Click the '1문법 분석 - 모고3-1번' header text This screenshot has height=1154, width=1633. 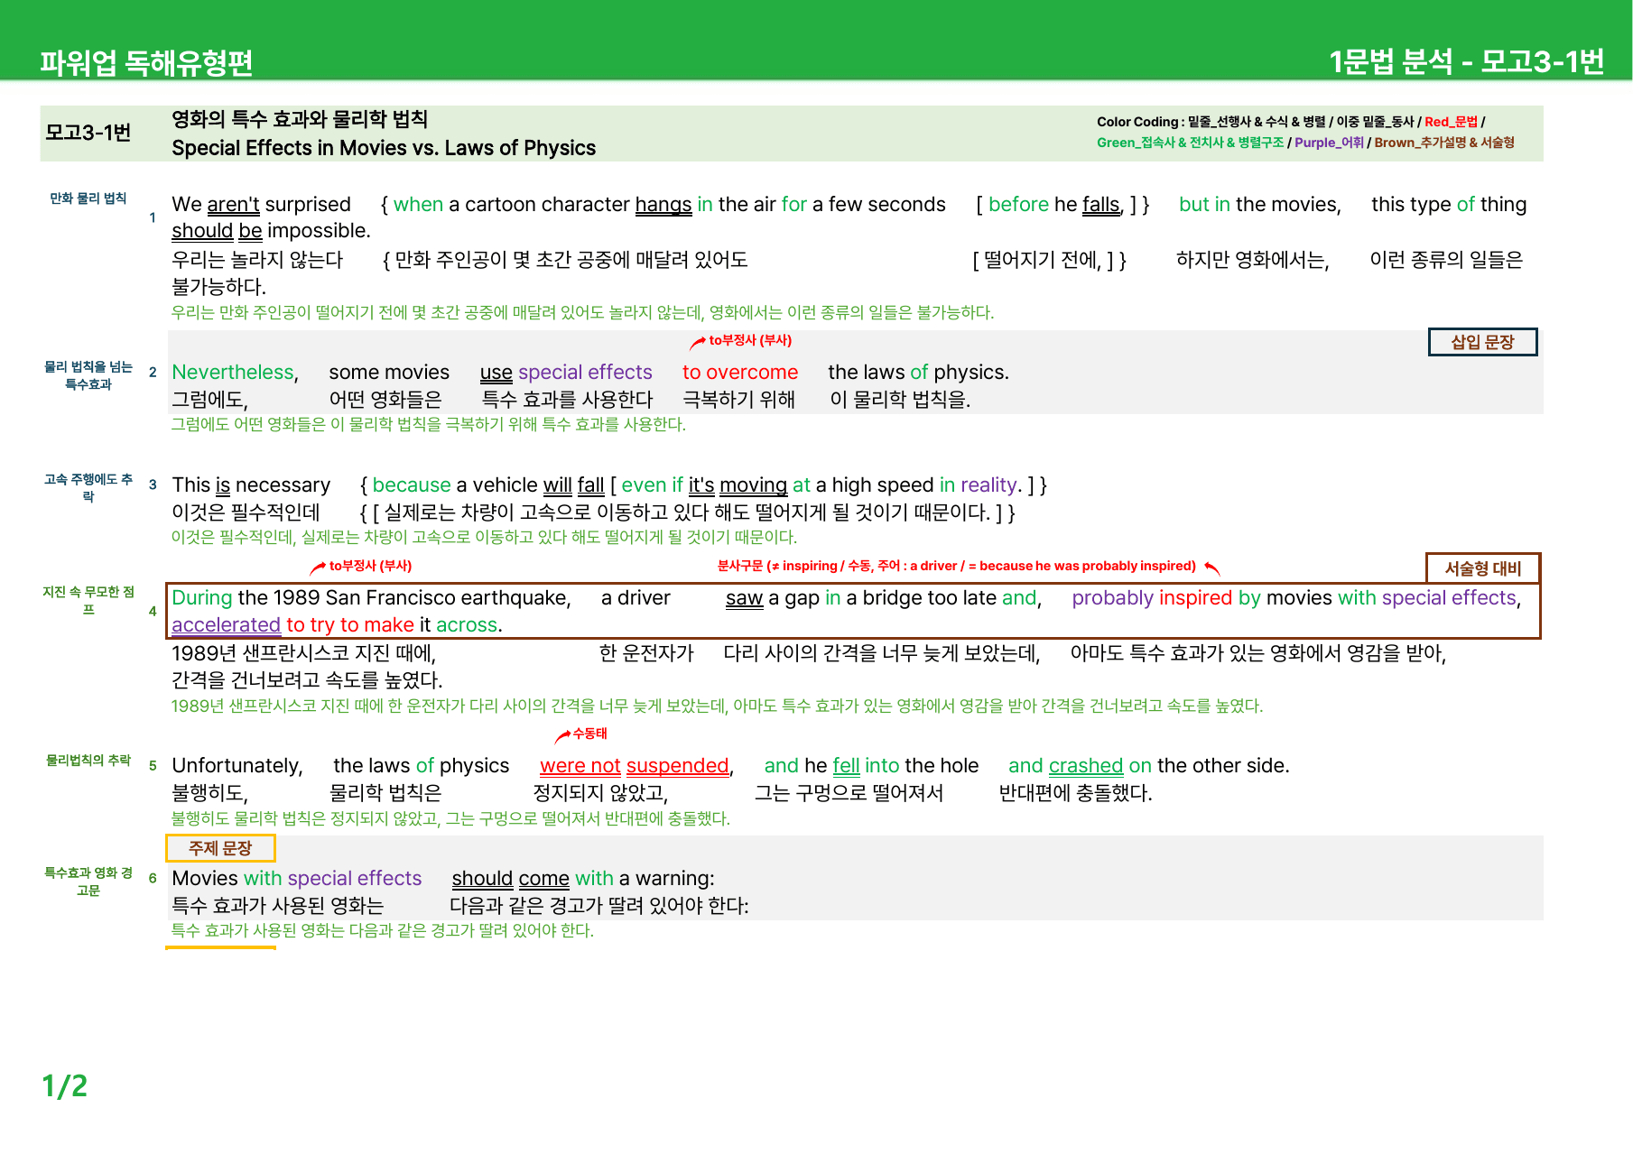[1466, 61]
